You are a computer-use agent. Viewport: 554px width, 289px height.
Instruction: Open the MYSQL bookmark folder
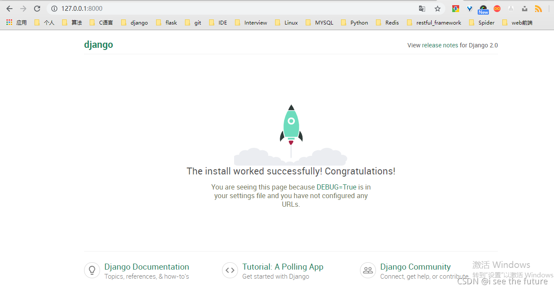[x=319, y=22]
